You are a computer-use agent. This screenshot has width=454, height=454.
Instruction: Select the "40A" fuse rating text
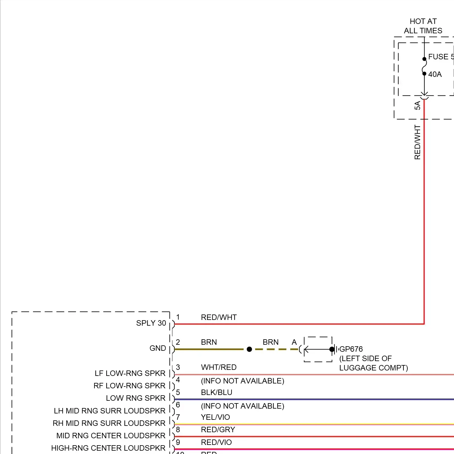(435, 74)
